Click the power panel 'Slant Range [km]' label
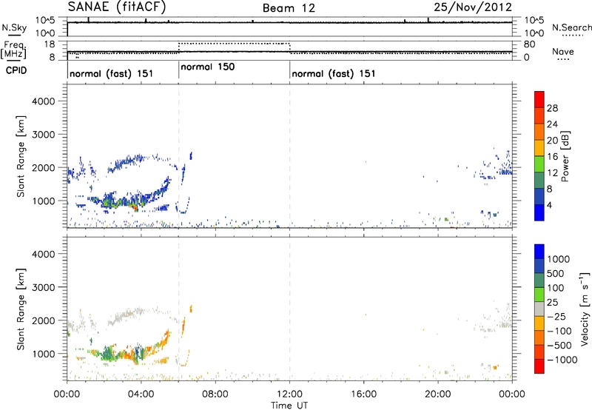The image size is (592, 410). [21, 156]
